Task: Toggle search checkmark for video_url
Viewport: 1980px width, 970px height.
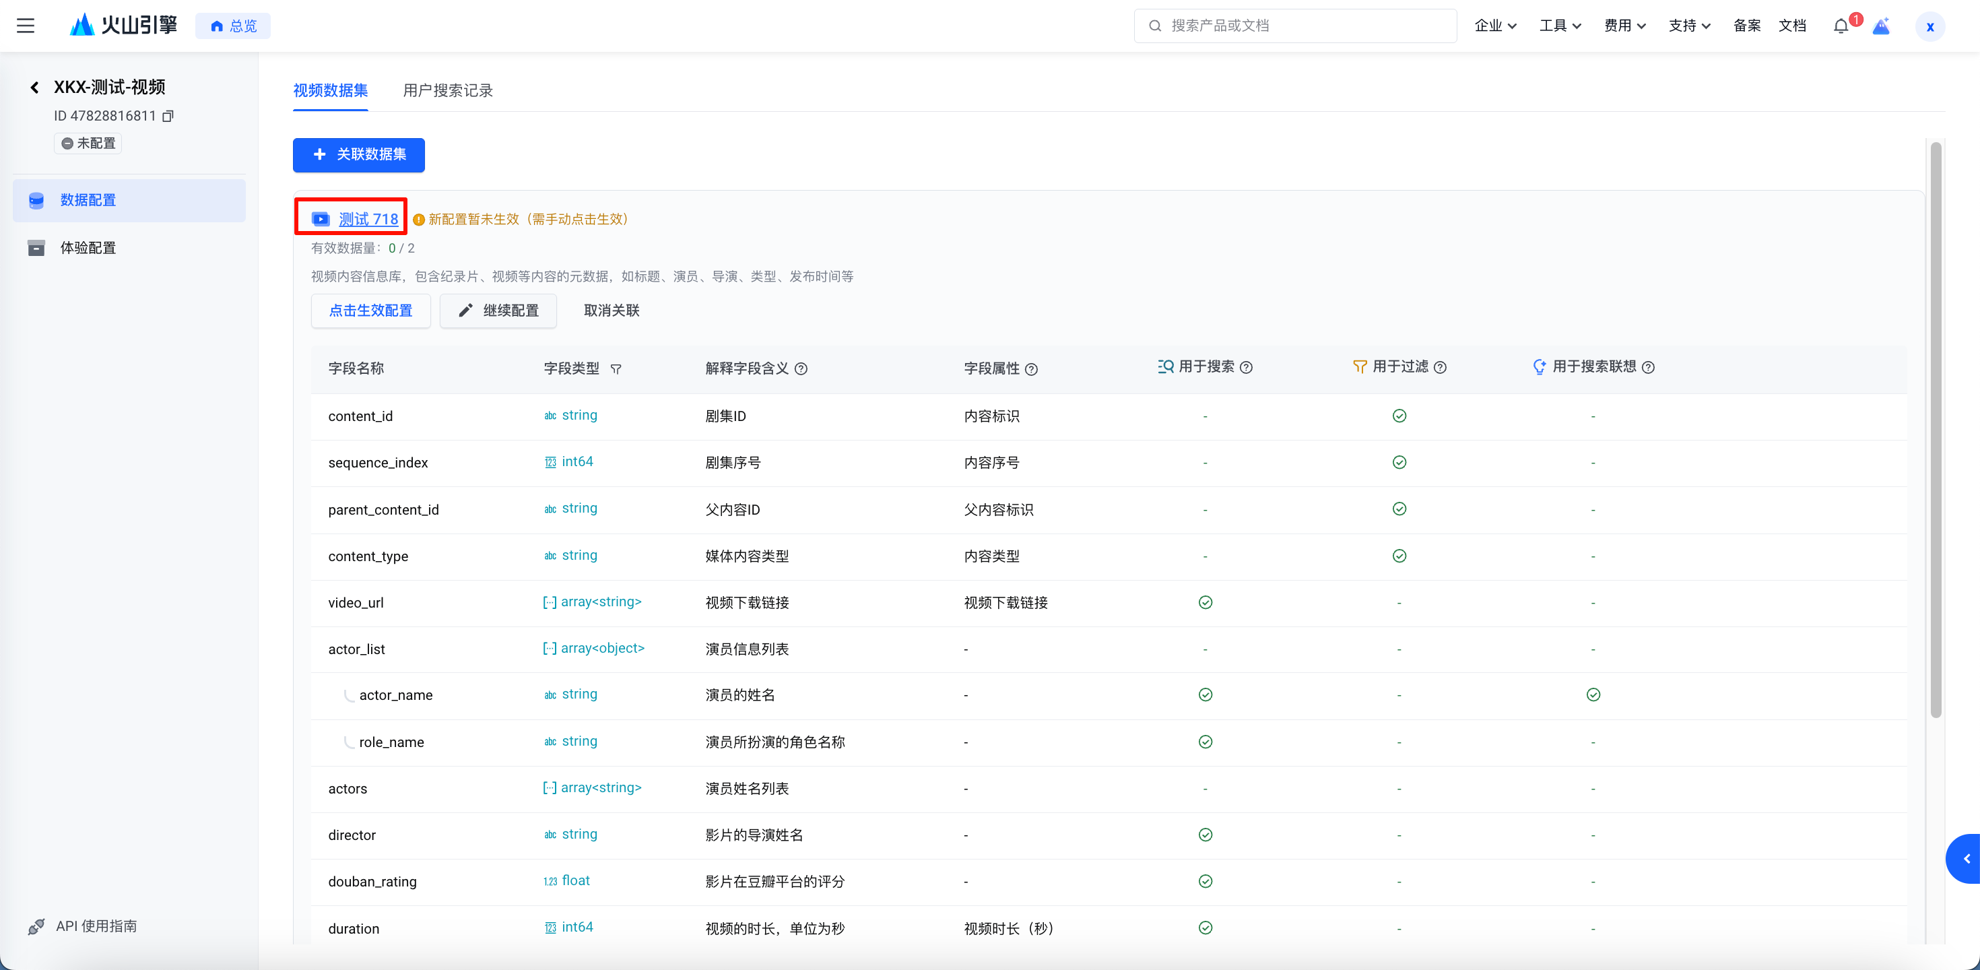Action: click(x=1206, y=603)
